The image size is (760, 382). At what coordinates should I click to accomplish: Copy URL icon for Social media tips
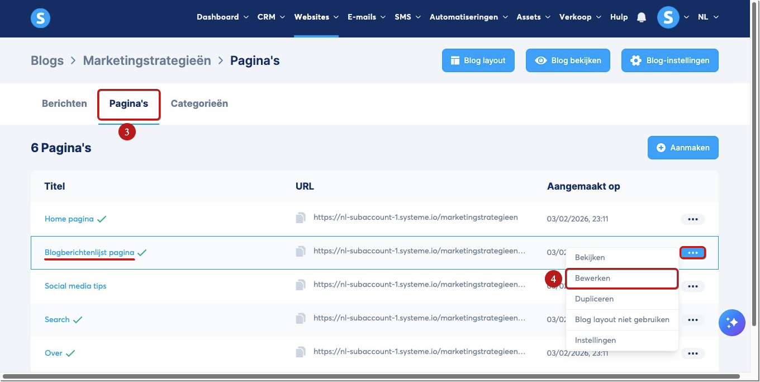click(301, 285)
